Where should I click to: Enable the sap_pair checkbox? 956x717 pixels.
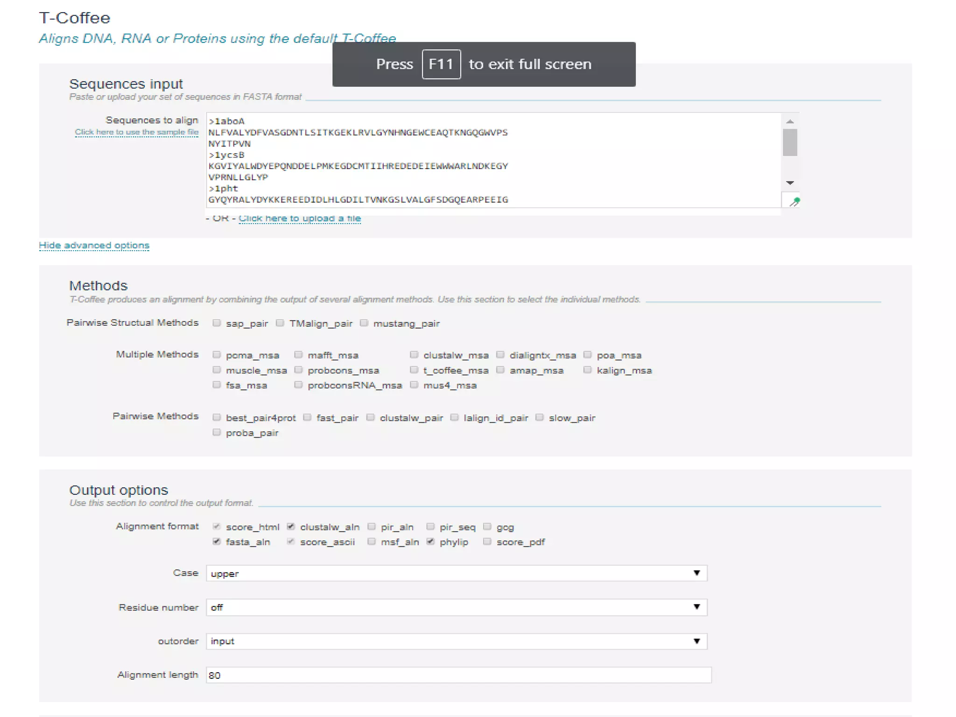[x=217, y=323]
